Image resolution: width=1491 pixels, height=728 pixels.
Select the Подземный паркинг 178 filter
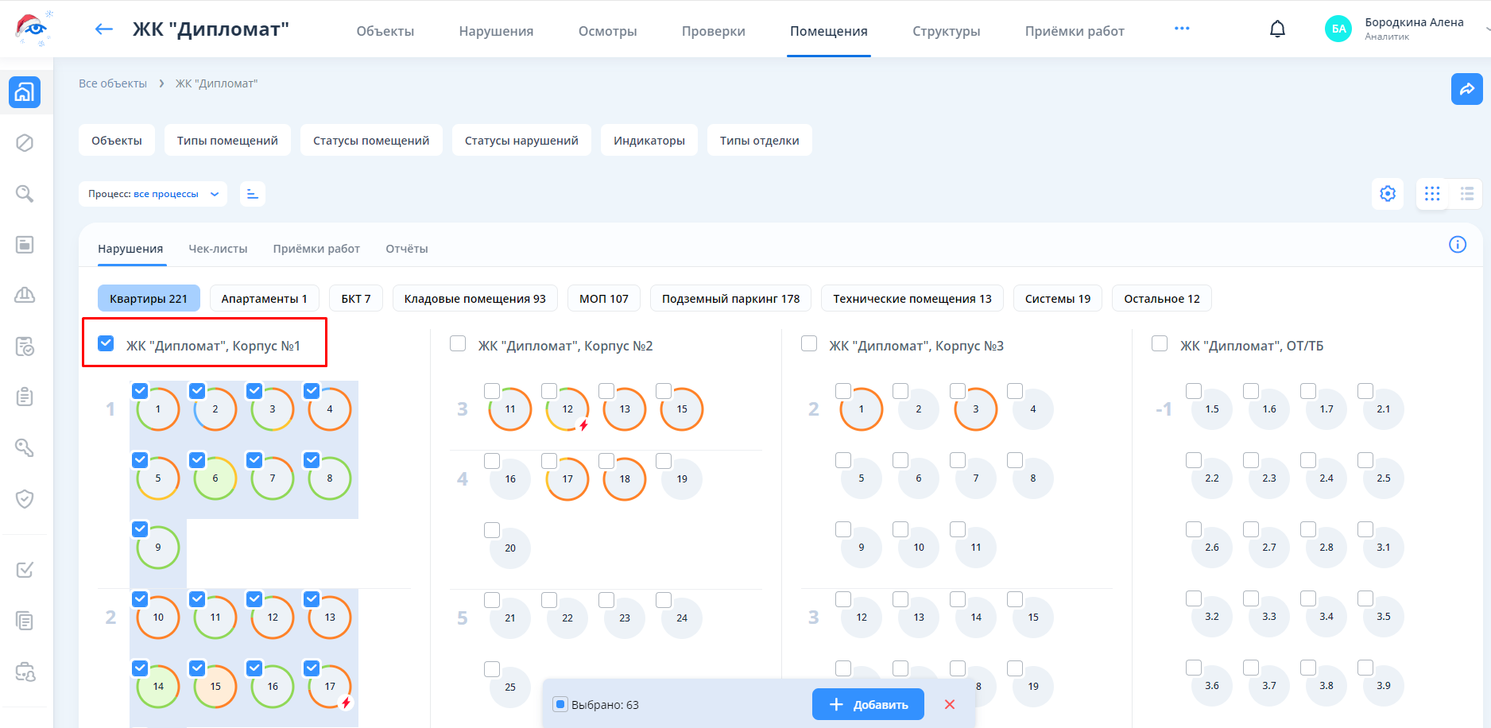[x=730, y=299]
